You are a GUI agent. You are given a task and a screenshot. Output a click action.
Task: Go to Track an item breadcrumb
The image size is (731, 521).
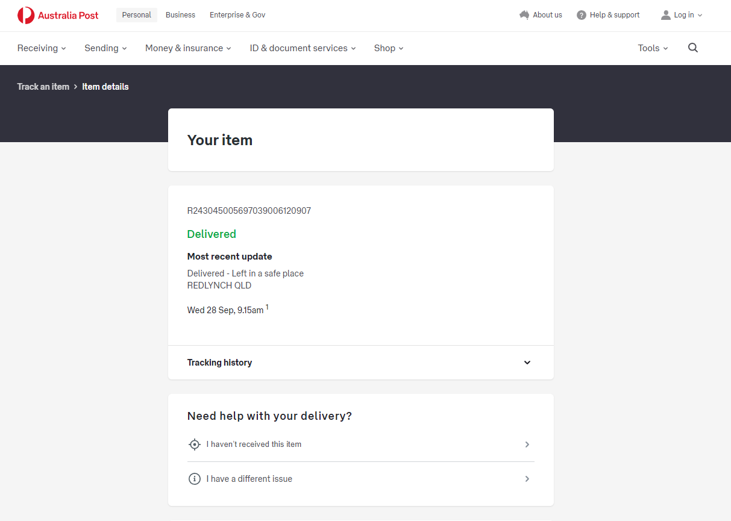click(x=43, y=87)
